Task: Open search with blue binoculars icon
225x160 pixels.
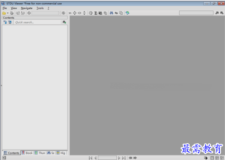Action: (112, 13)
